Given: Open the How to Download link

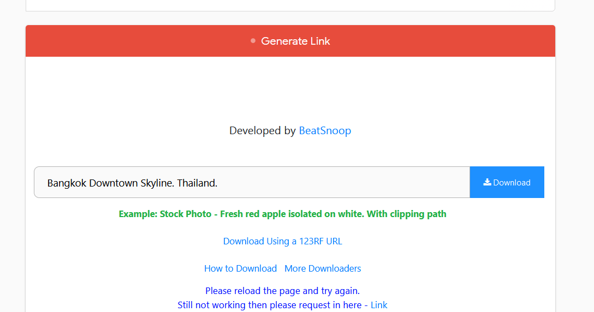Looking at the screenshot, I should (241, 268).
